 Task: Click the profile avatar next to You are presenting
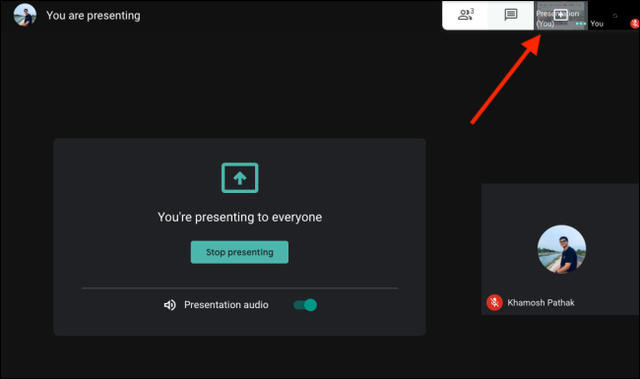pos(25,15)
